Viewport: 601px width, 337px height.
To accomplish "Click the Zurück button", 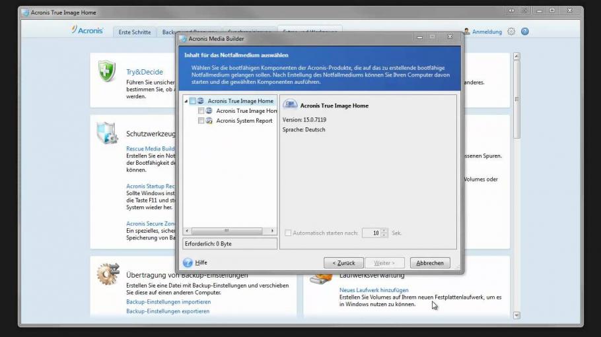I will (343, 263).
